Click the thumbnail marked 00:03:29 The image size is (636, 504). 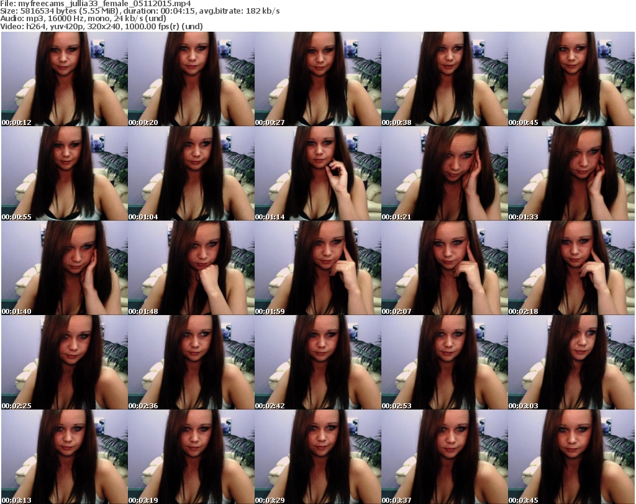point(317,457)
